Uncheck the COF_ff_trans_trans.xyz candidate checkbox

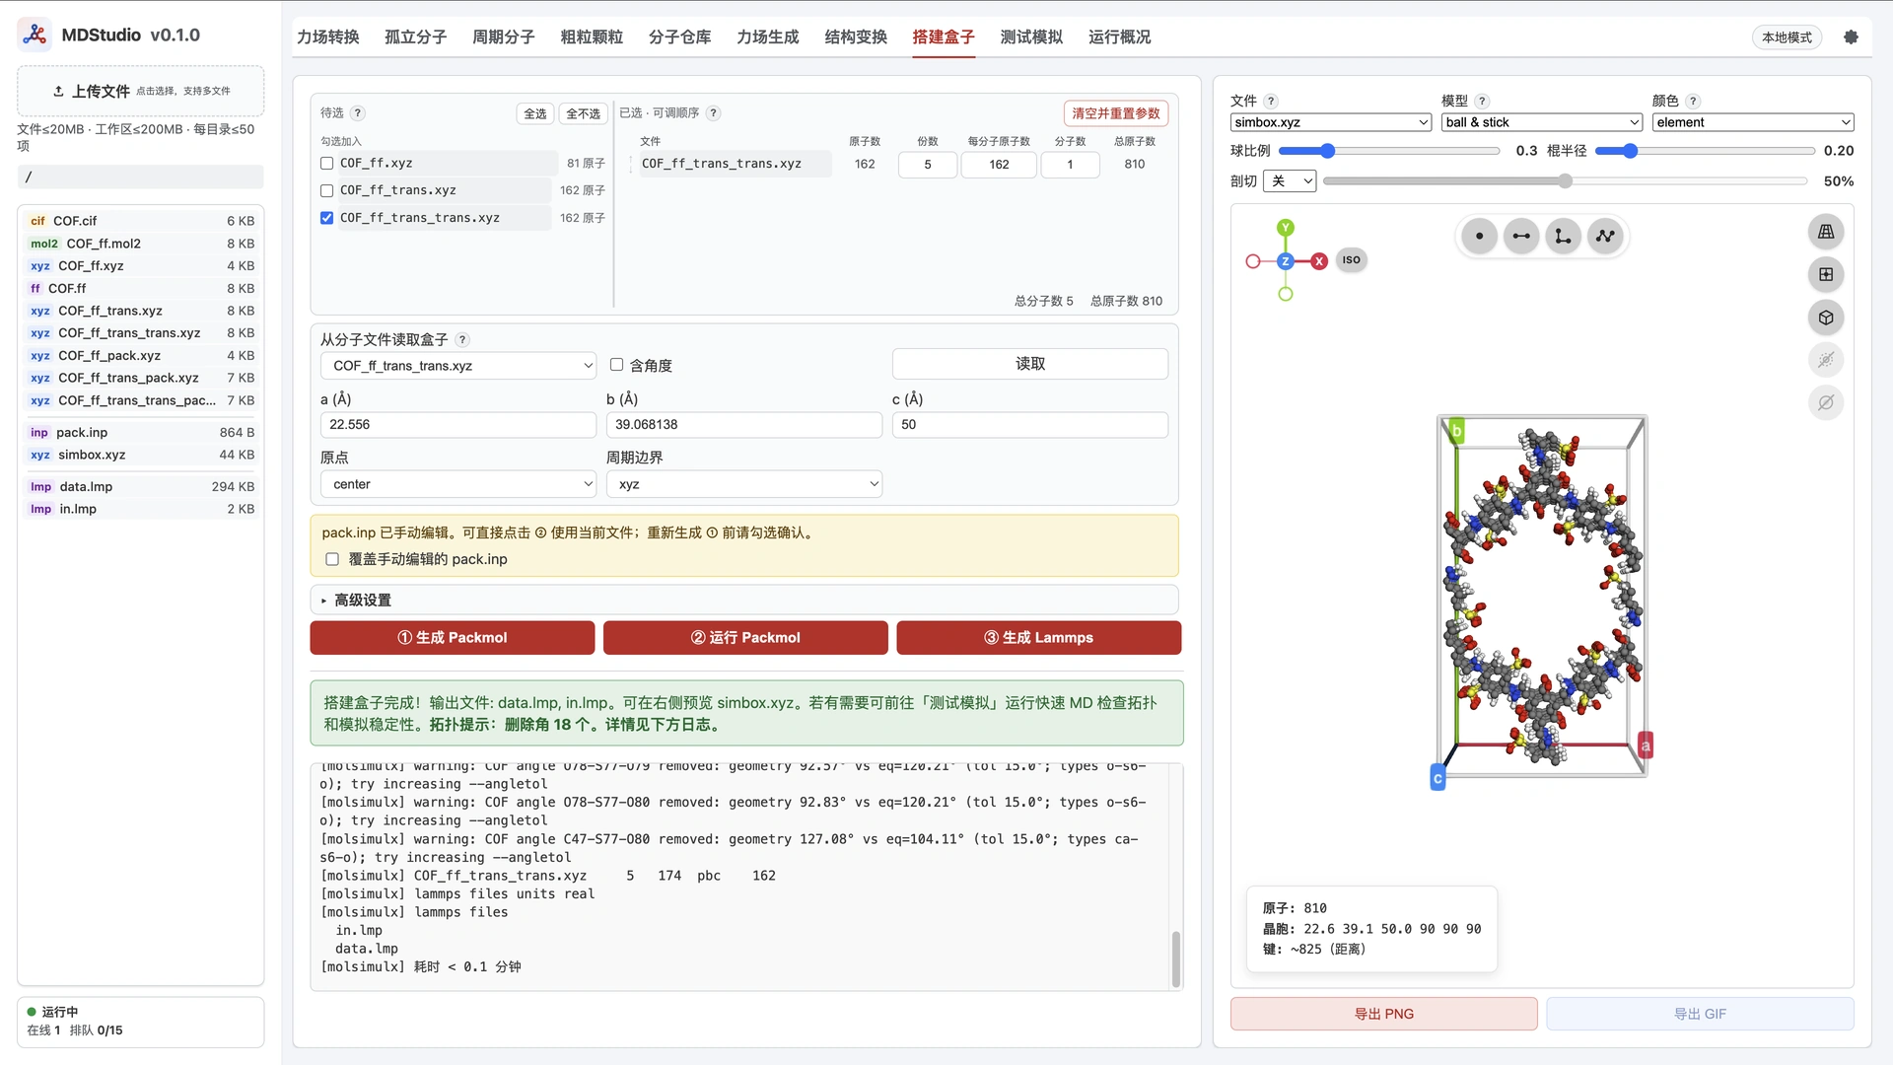tap(327, 218)
